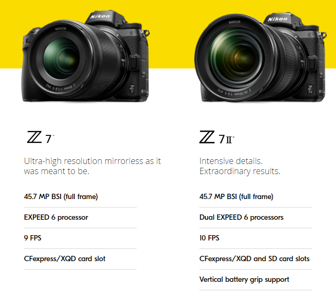Click the '9 FPS' spec

32,238
